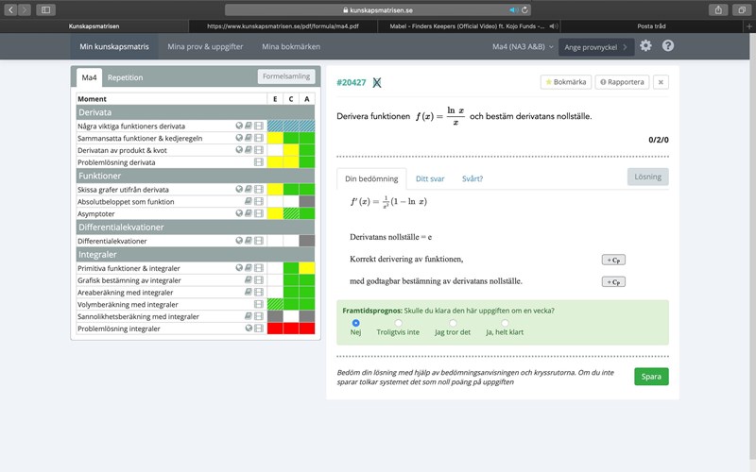756x472 pixels.
Task: Open the video icon for Volymberäkning med integraler
Action: pyautogui.click(x=259, y=304)
